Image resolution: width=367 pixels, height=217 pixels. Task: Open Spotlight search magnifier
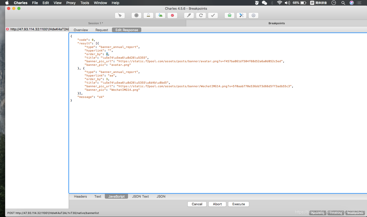pyautogui.click(x=343, y=3)
